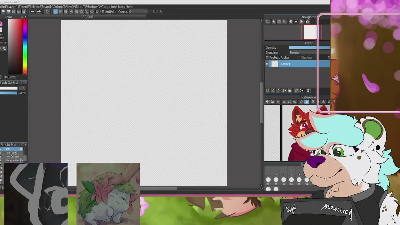Zoom out on the Reference image

pos(295,102)
